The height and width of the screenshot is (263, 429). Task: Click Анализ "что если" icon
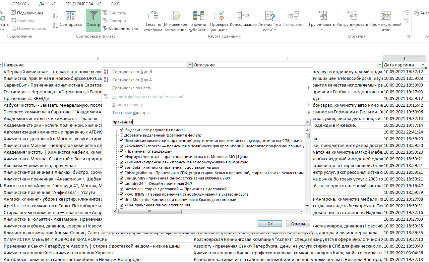(x=270, y=16)
